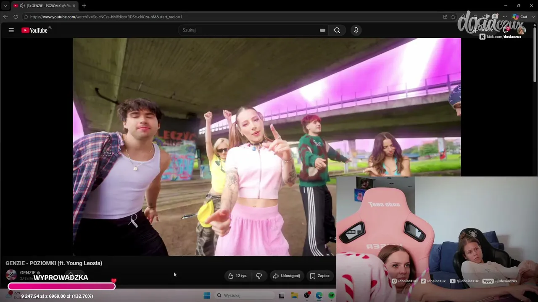Open the browser's split screen icon in address bar

point(445,17)
